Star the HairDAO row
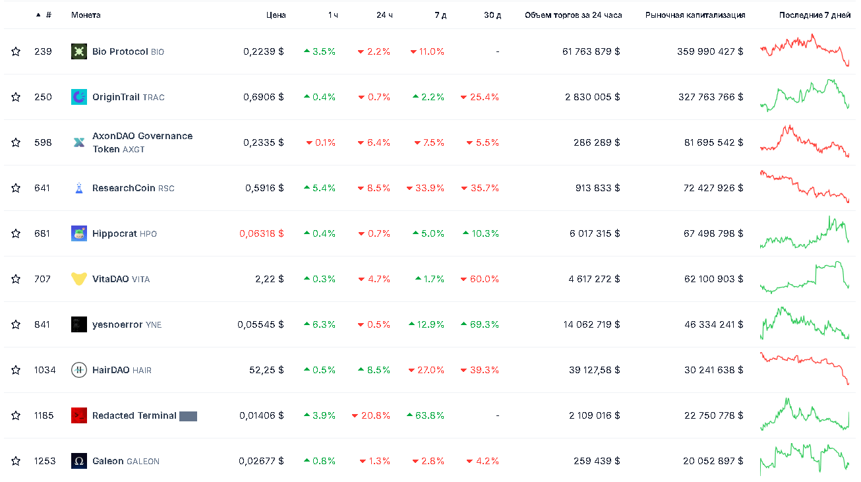The width and height of the screenshot is (861, 482). [16, 370]
